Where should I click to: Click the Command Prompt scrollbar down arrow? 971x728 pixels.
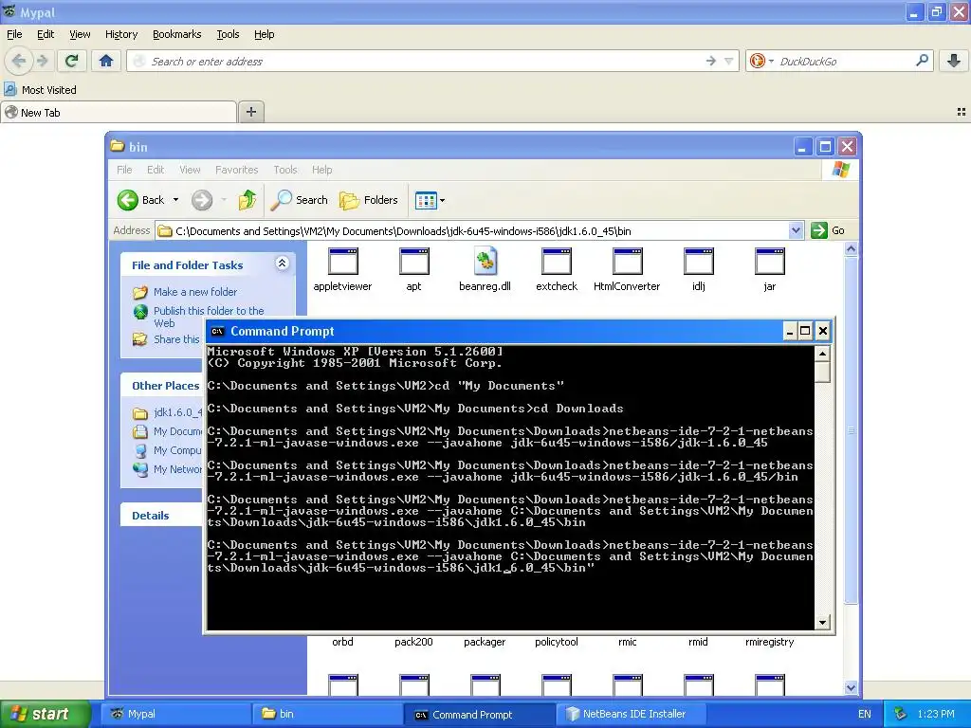click(x=822, y=623)
